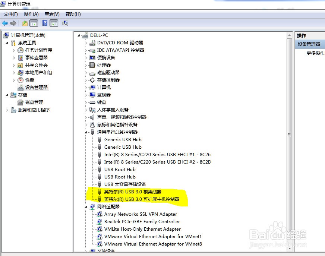
Task: Click the 处理器 chip icon
Action: pyautogui.click(x=92, y=65)
